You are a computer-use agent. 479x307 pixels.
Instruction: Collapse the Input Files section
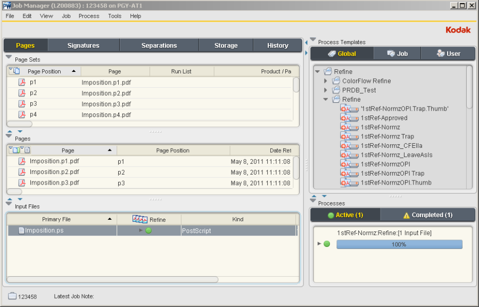9,204
